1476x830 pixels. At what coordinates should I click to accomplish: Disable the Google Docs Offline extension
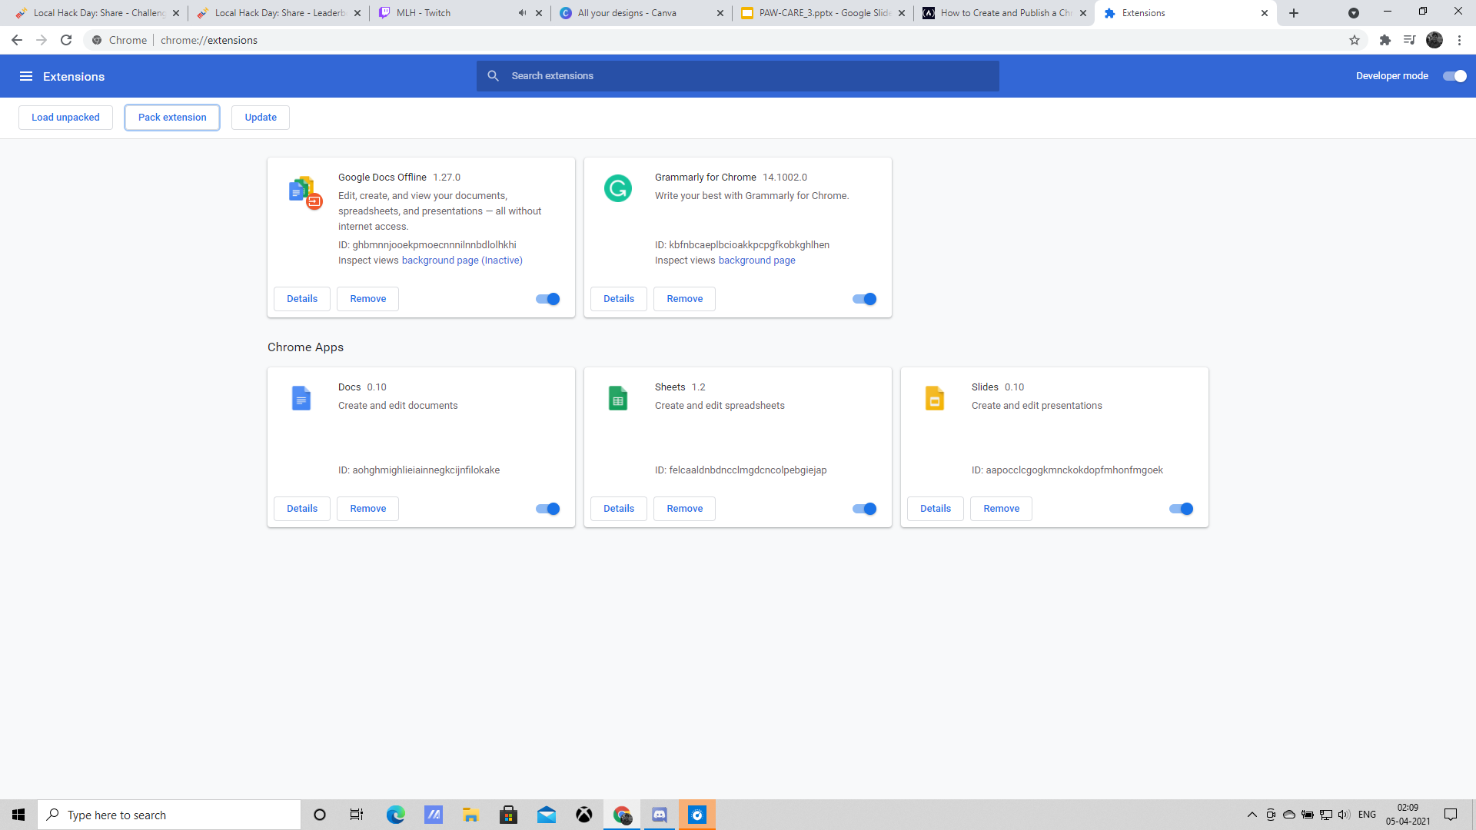coord(547,299)
